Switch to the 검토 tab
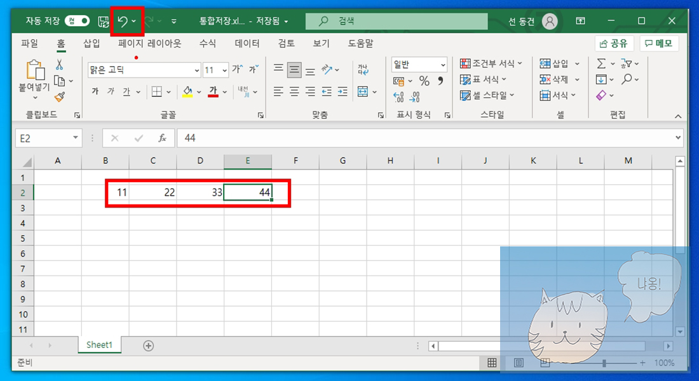The height and width of the screenshot is (381, 699). (x=286, y=43)
